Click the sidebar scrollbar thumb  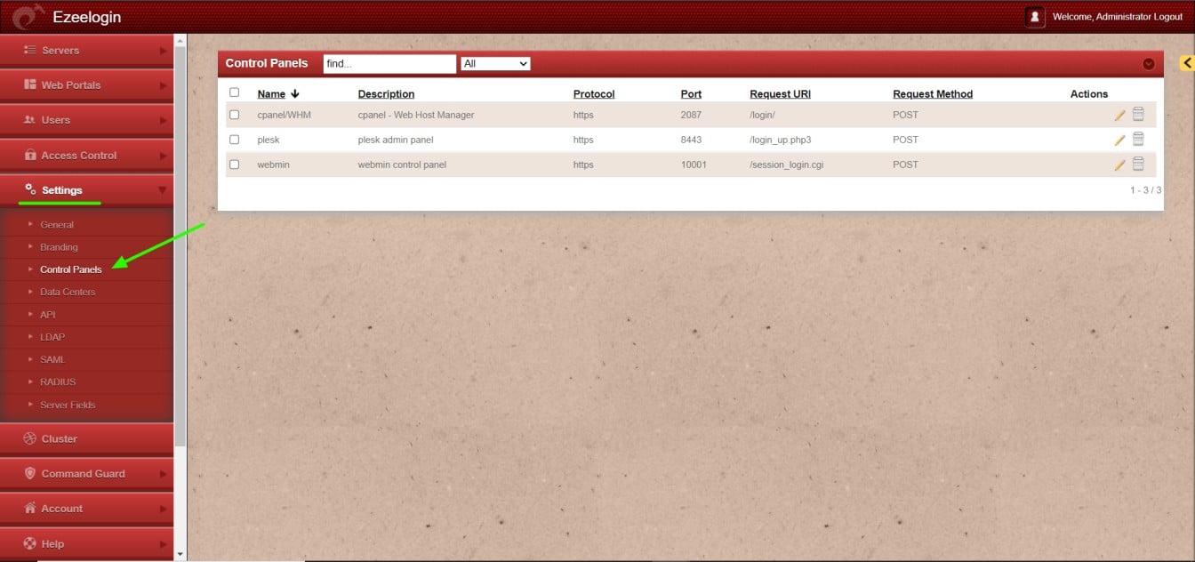pos(180,245)
